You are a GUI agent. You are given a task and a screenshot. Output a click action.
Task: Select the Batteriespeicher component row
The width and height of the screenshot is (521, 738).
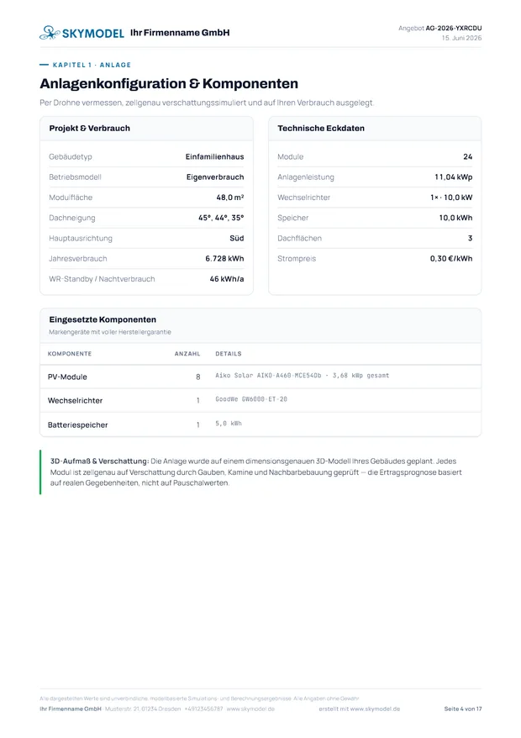(260, 424)
